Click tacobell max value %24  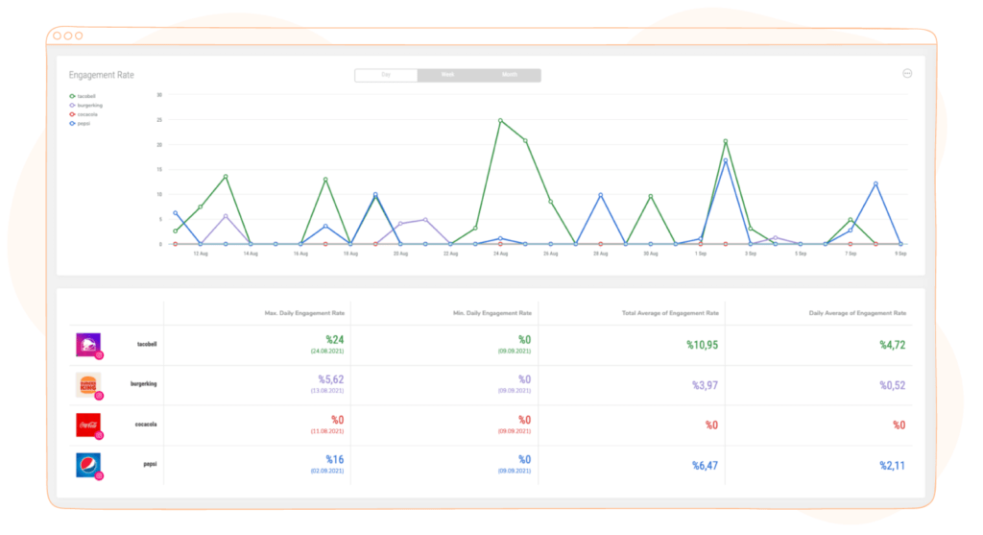coord(335,340)
